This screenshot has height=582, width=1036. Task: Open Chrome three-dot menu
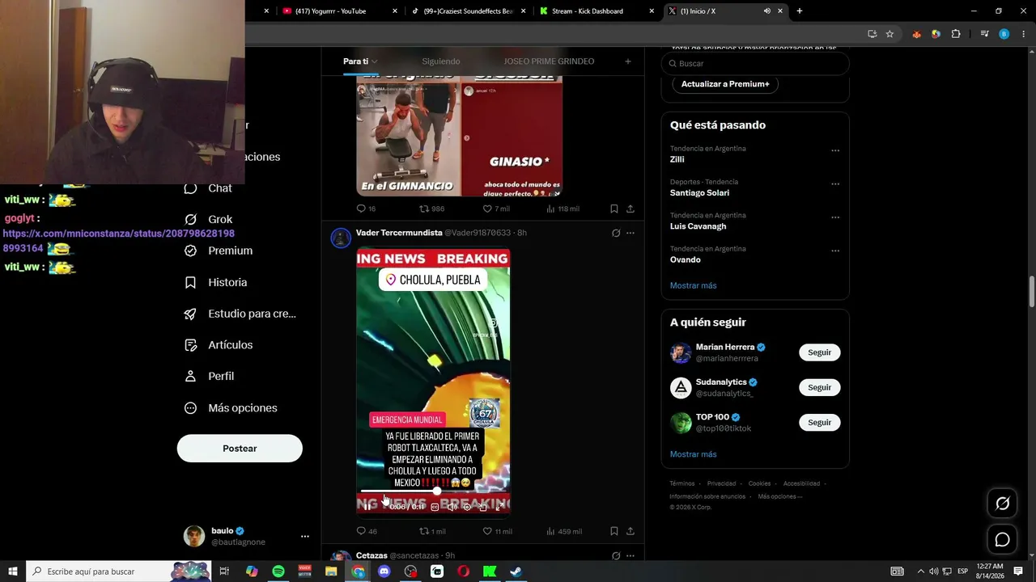(x=1024, y=34)
